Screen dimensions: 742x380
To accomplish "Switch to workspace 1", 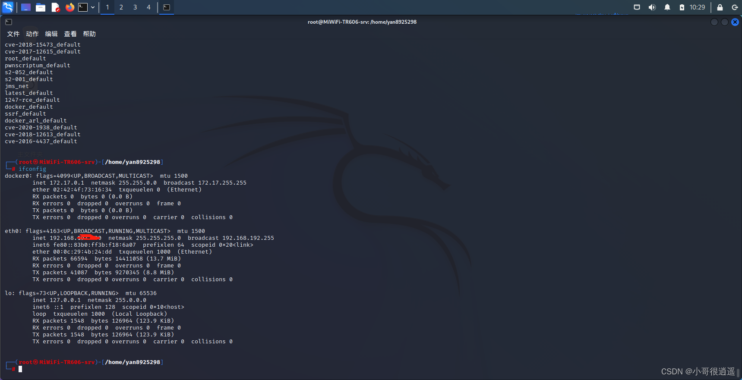I will pyautogui.click(x=107, y=7).
